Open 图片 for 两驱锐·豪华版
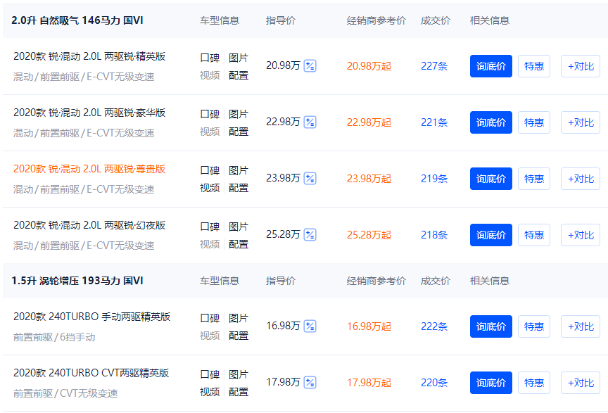Image resolution: width=608 pixels, height=413 pixels. point(239,114)
